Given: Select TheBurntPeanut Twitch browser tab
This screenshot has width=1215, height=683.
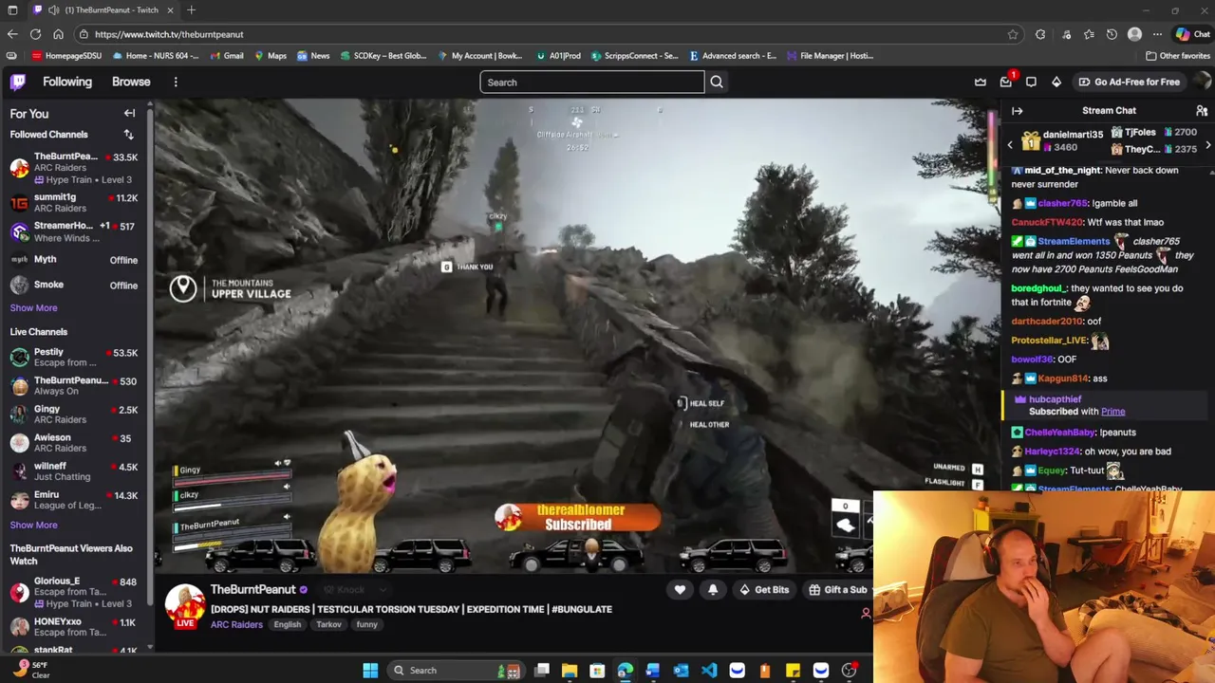Looking at the screenshot, I should [x=103, y=9].
